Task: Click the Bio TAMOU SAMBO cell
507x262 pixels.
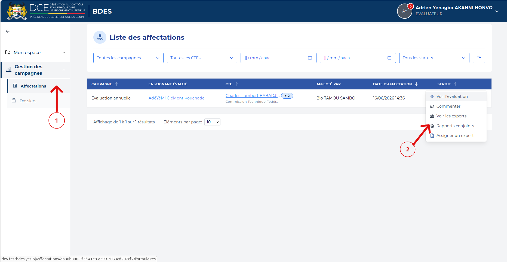Action: (x=336, y=98)
